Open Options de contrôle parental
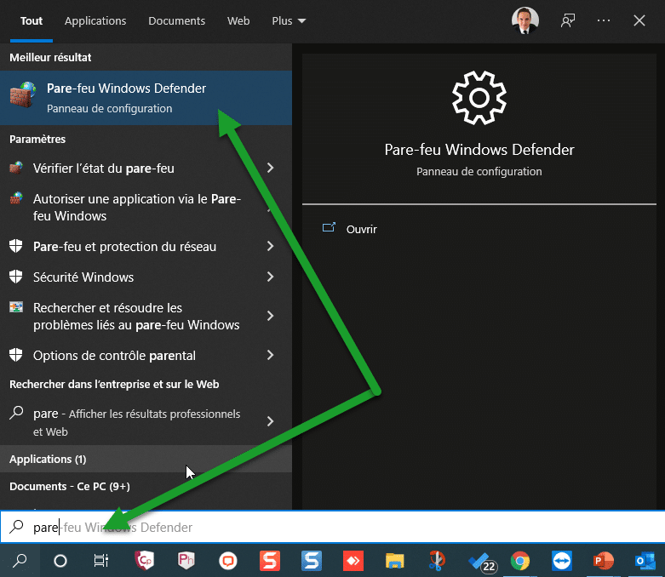Image resolution: width=665 pixels, height=577 pixels. click(x=114, y=355)
